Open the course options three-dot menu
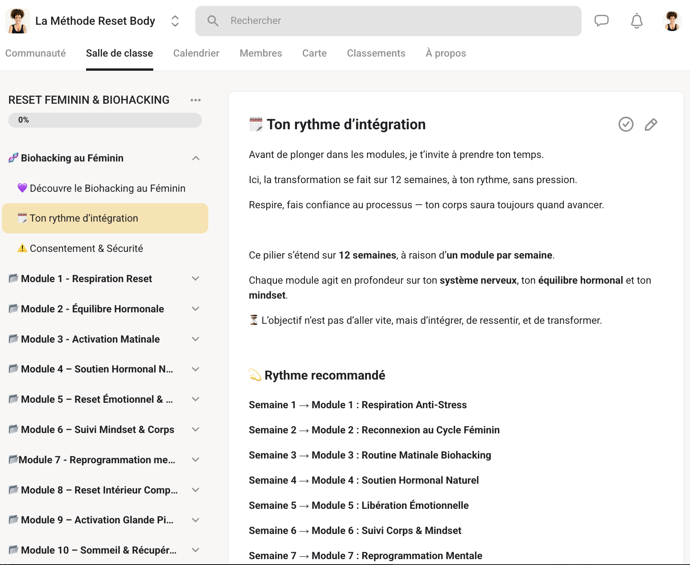This screenshot has width=690, height=565. 195,100
